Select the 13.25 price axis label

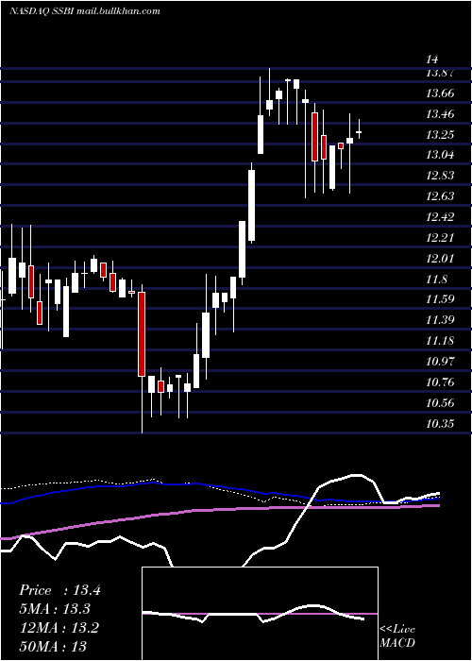[441, 135]
